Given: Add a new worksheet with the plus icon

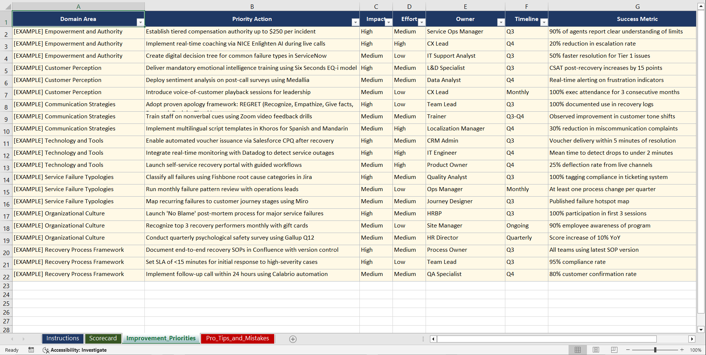Looking at the screenshot, I should click(293, 339).
